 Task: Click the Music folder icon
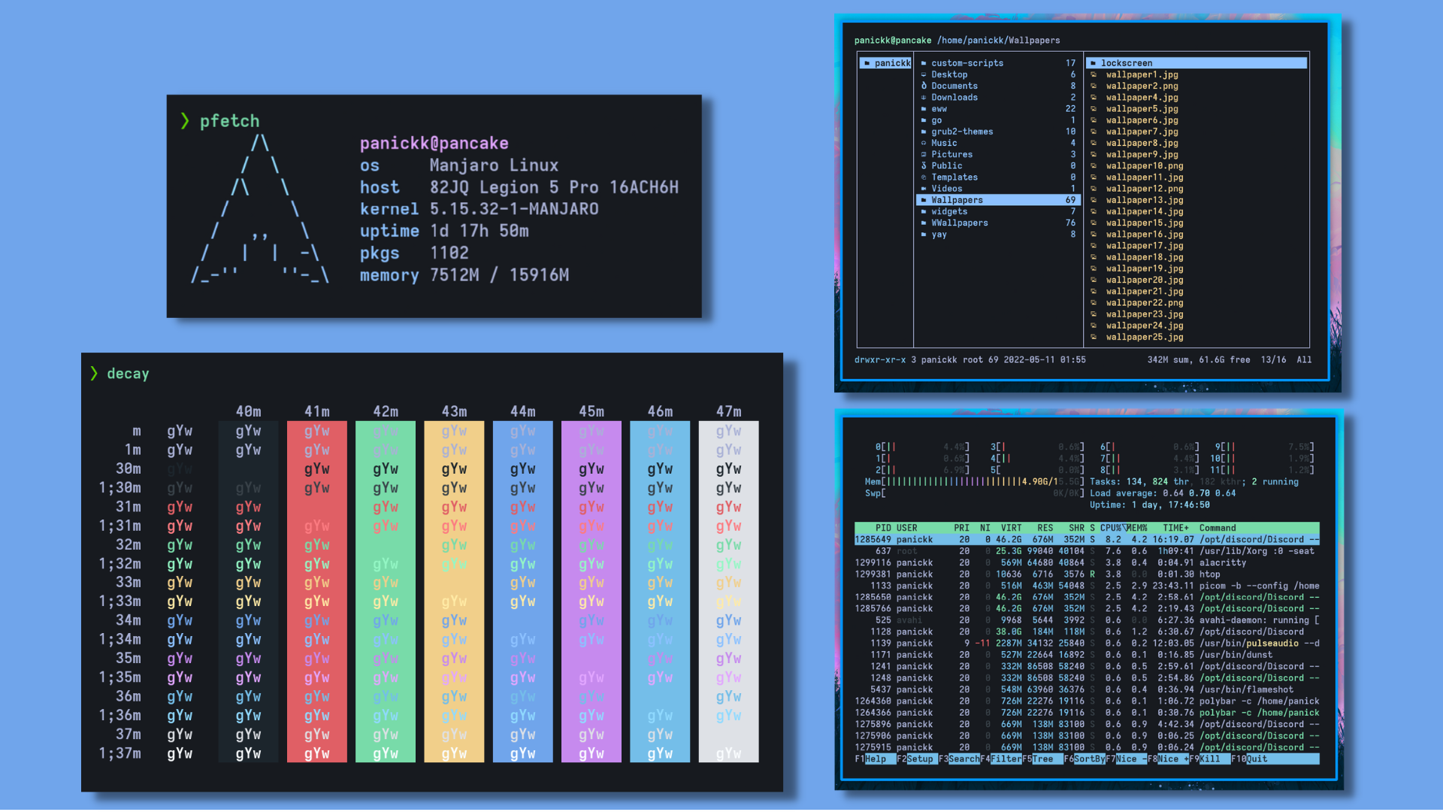(x=924, y=144)
